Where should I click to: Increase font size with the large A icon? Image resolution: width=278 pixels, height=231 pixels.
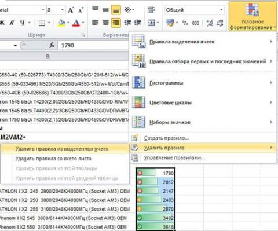click(x=71, y=10)
